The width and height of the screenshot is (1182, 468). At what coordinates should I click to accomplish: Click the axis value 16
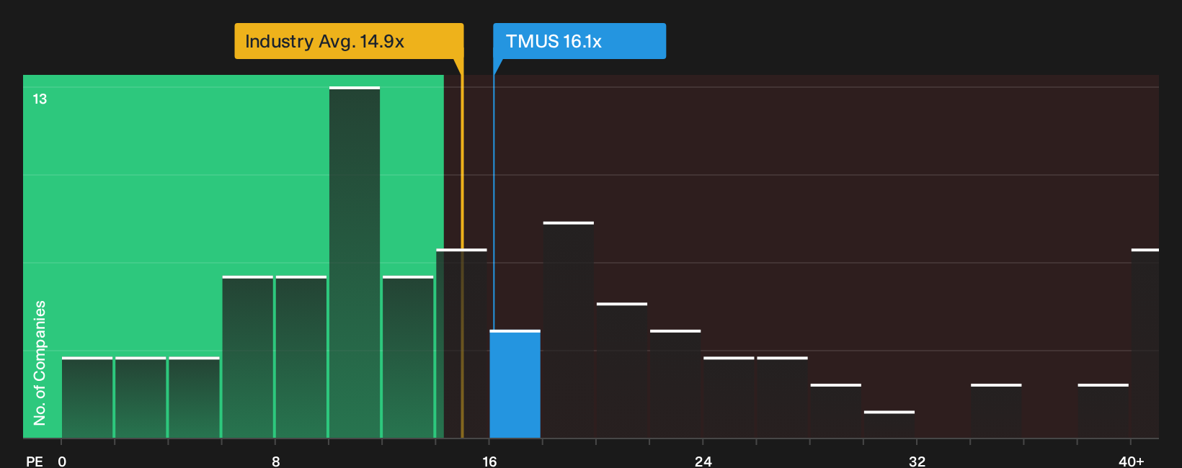pos(489,461)
